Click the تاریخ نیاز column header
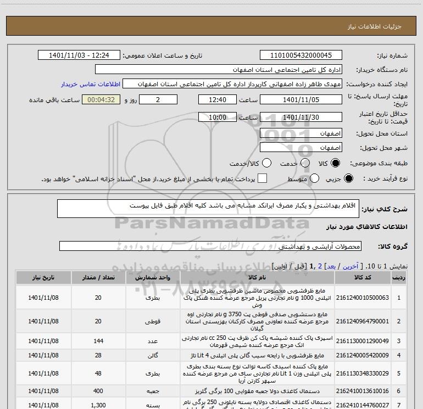Screen dimensions: 423x409 [43, 277]
